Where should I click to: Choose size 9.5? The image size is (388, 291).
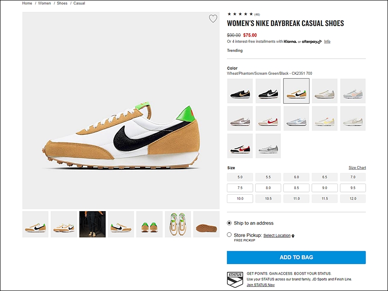(x=353, y=188)
